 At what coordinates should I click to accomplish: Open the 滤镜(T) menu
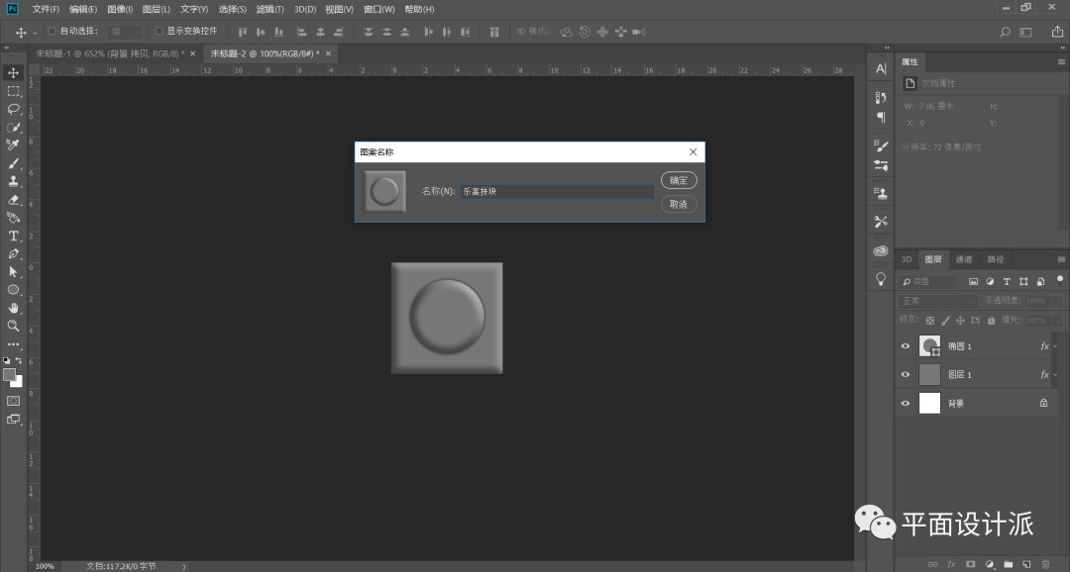tap(269, 9)
